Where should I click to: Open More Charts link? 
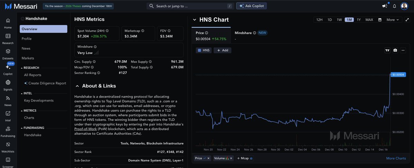(x=396, y=158)
